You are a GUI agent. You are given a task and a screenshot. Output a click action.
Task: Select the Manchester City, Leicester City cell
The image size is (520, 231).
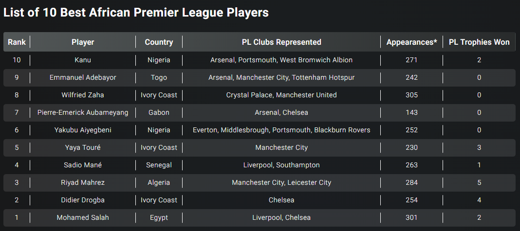281,183
